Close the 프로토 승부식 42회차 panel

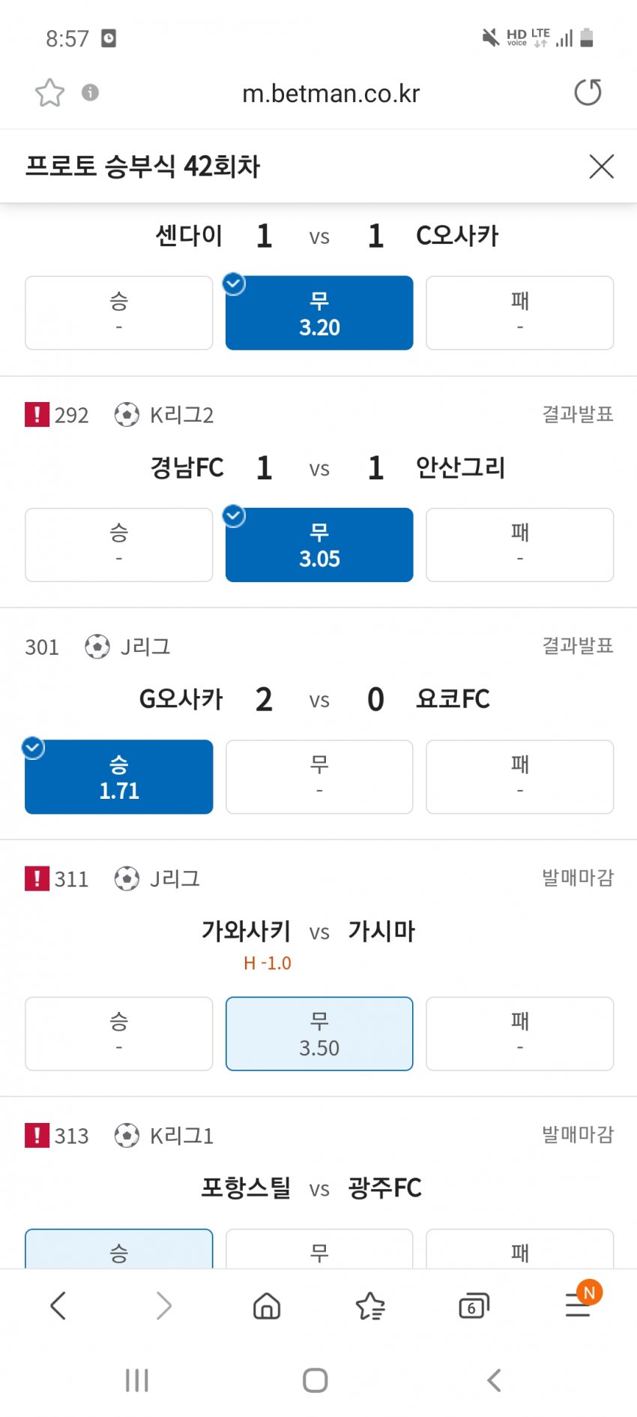[x=601, y=167]
